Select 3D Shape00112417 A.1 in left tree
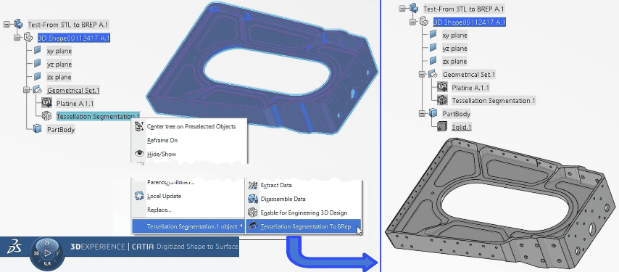 73,38
